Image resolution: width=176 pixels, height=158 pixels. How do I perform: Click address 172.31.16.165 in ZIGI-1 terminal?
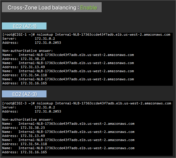(25, 83)
